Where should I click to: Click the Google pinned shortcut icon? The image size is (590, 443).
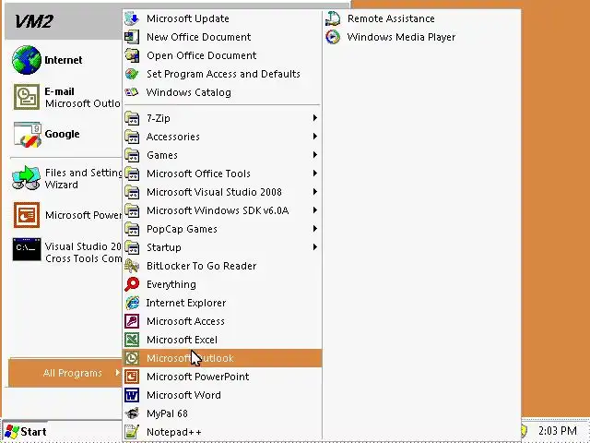click(27, 135)
